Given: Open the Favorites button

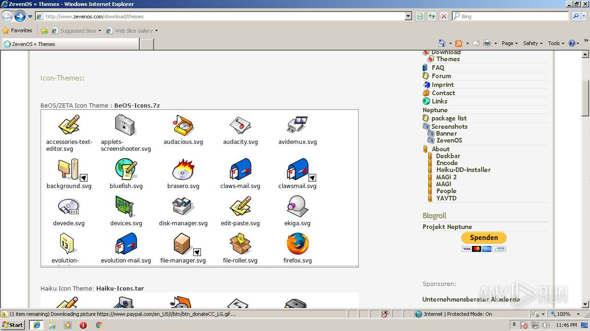Looking at the screenshot, I should tap(18, 30).
